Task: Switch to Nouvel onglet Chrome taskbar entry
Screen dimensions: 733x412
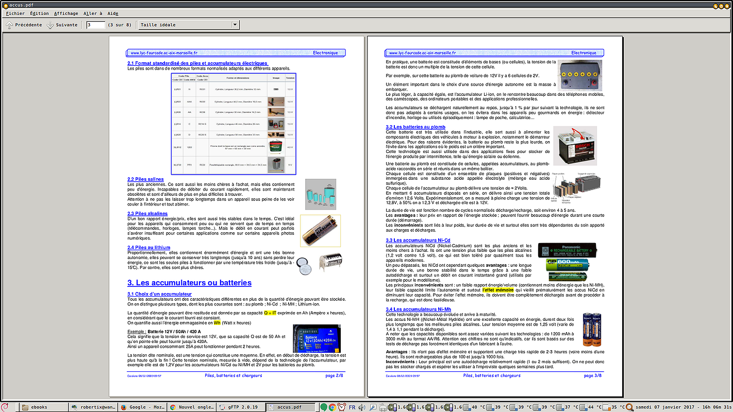Action: pos(192,407)
